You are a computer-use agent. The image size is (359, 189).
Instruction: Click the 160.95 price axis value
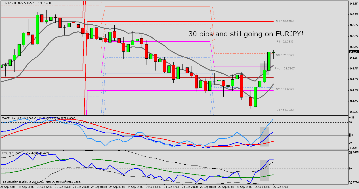coord(354,112)
